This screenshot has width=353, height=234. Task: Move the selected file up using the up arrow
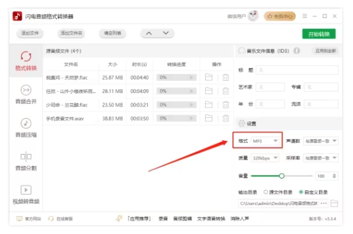(x=149, y=33)
